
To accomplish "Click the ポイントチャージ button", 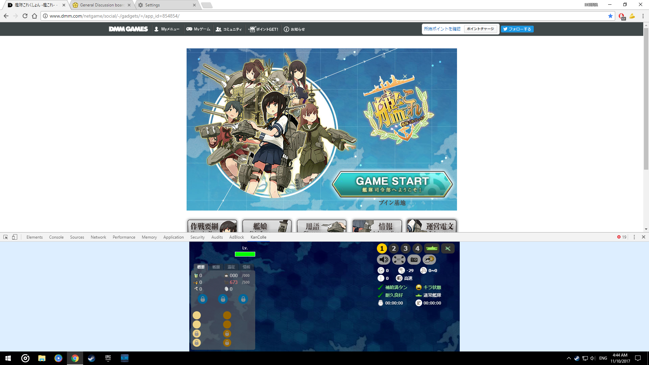I will [x=480, y=29].
